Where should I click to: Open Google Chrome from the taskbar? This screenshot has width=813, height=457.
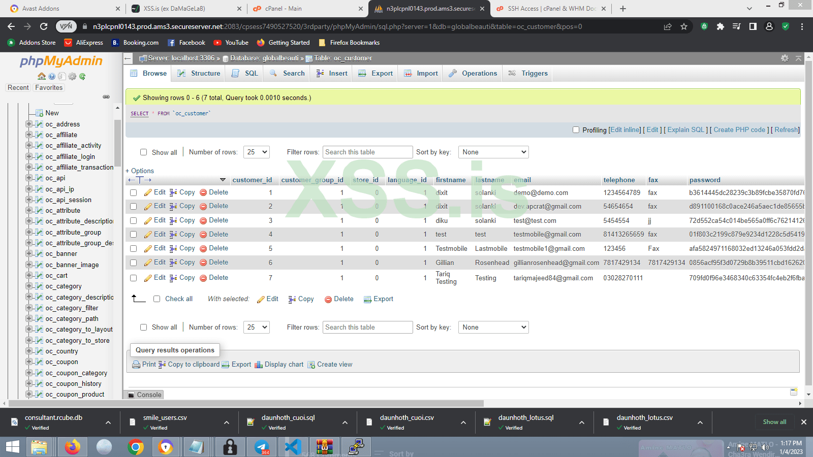click(x=135, y=447)
